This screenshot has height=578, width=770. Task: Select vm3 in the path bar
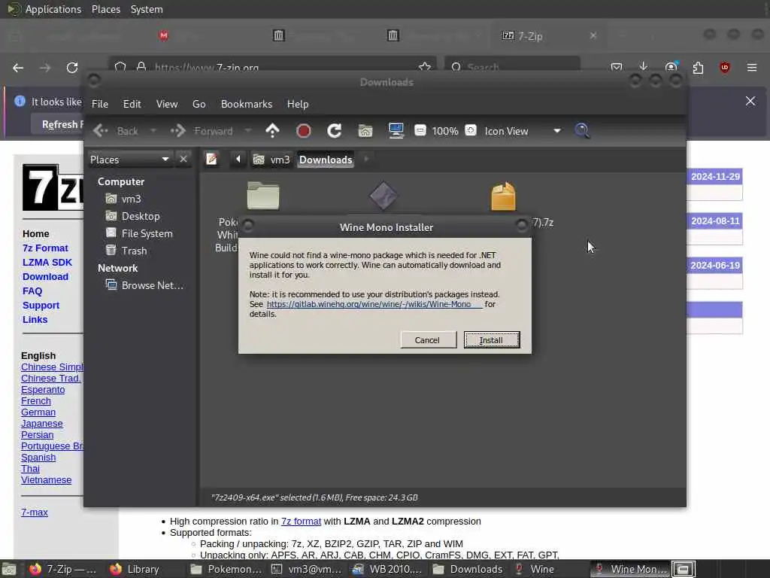click(x=271, y=160)
